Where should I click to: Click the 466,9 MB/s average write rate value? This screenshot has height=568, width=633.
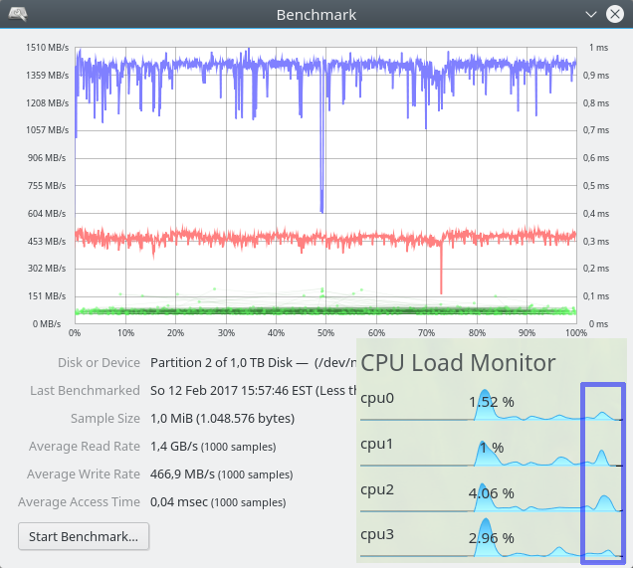click(x=182, y=474)
